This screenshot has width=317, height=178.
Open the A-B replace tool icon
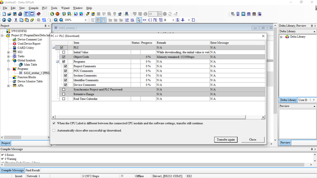44,20
